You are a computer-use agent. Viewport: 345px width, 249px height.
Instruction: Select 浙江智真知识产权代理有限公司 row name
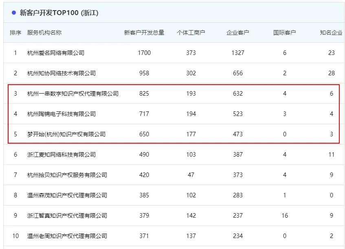(67, 216)
